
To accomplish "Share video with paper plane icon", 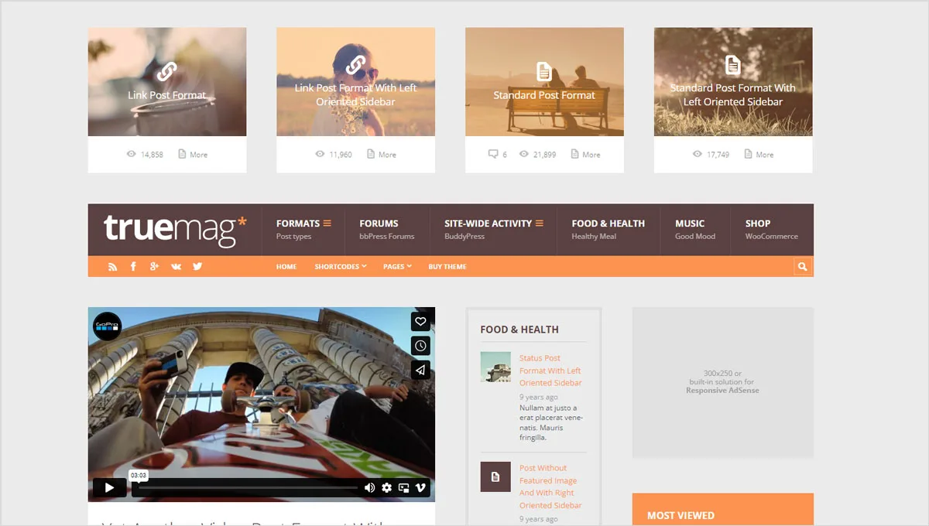I will [x=420, y=370].
